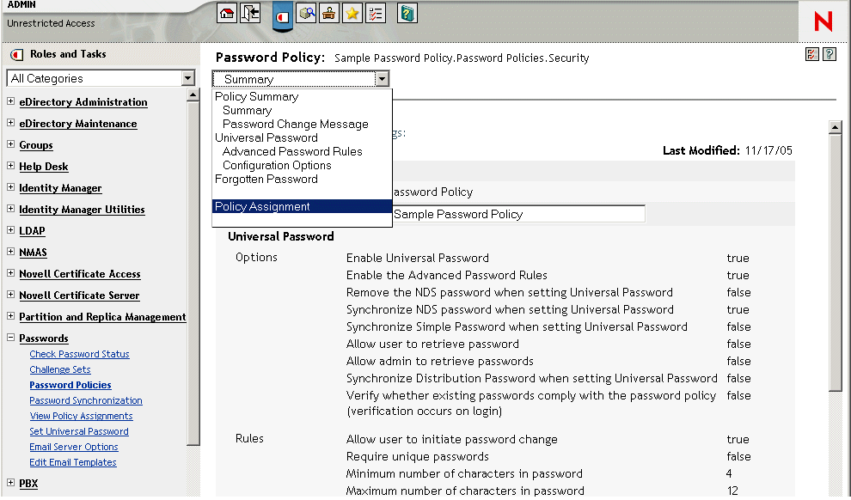
Task: Click the Configure desk icon
Action: 329,13
